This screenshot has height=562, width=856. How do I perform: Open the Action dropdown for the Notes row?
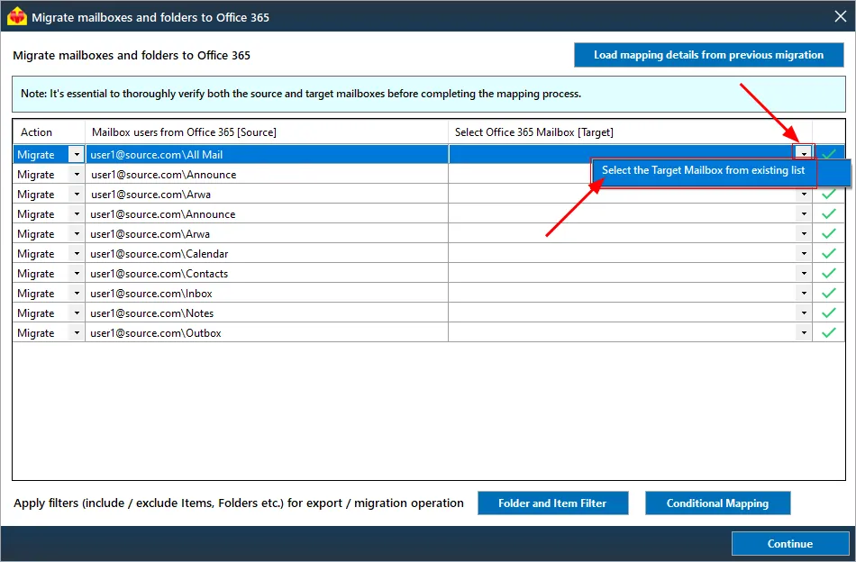click(77, 313)
